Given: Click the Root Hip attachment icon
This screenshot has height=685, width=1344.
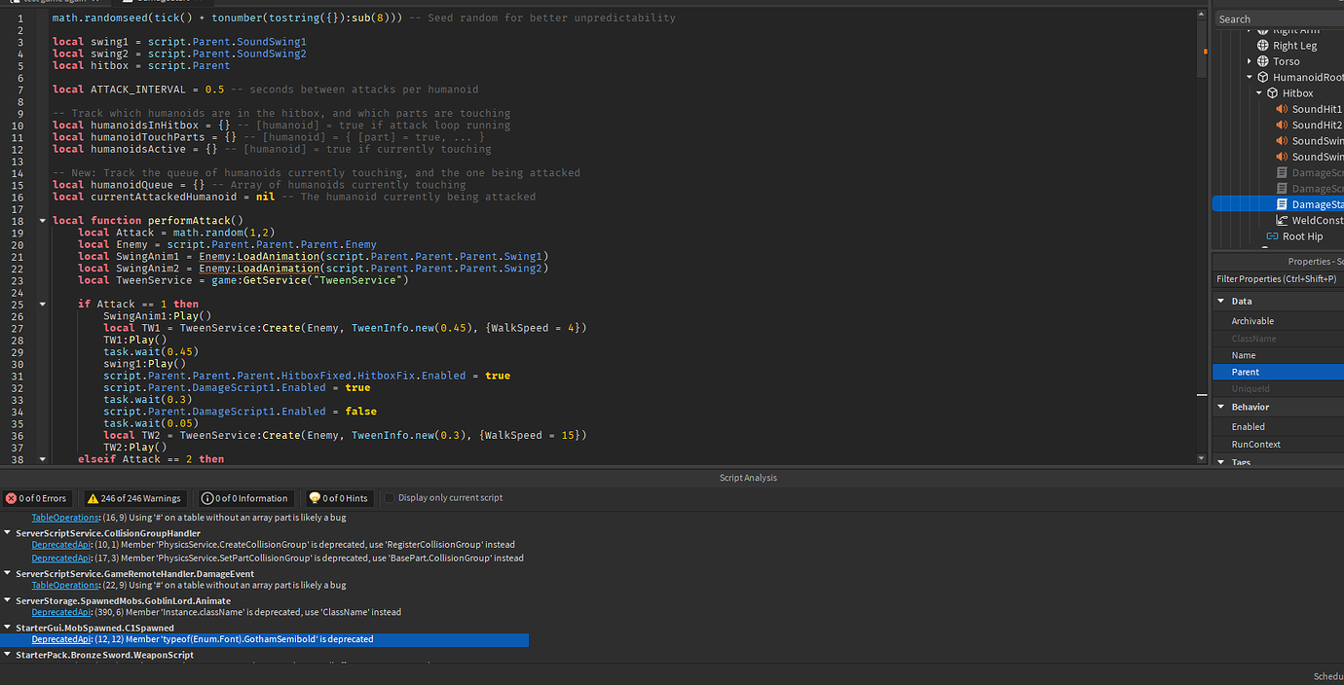Looking at the screenshot, I should (x=1272, y=236).
